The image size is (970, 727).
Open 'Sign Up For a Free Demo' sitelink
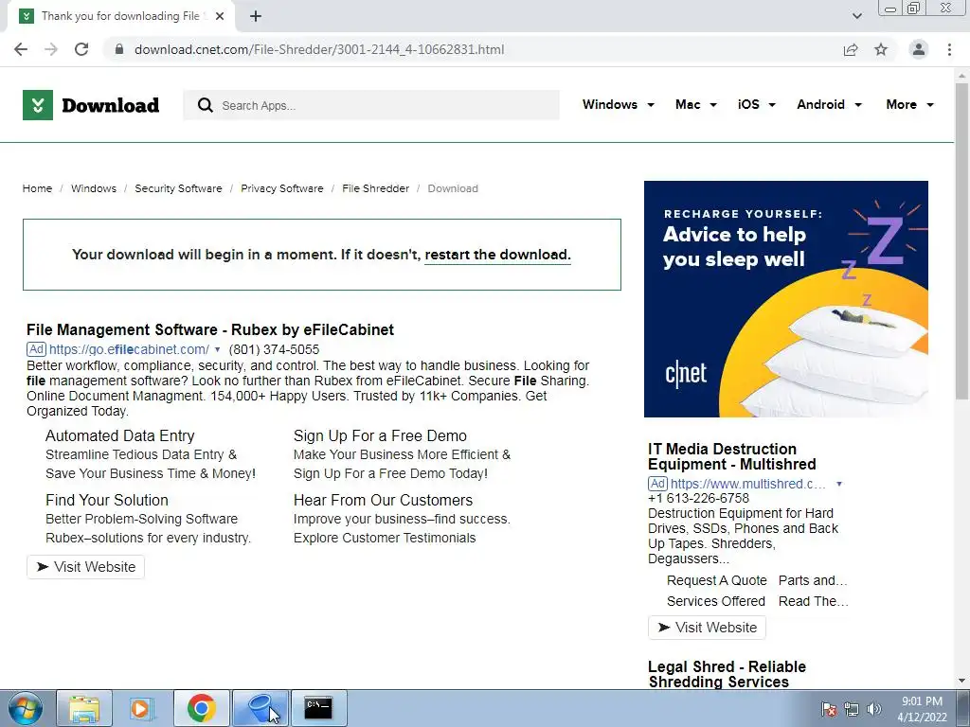point(380,435)
